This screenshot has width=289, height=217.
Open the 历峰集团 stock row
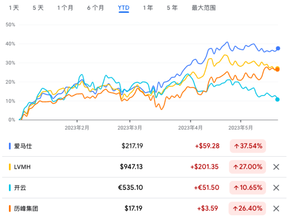pyautogui.click(x=144, y=208)
